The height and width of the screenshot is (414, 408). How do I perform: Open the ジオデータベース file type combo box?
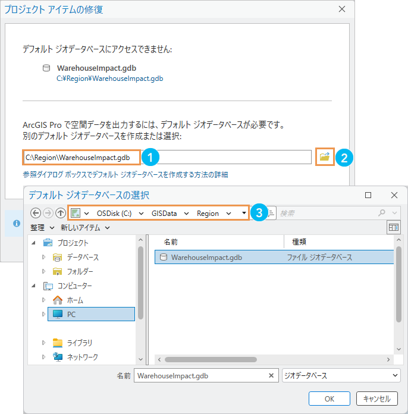tap(341, 375)
